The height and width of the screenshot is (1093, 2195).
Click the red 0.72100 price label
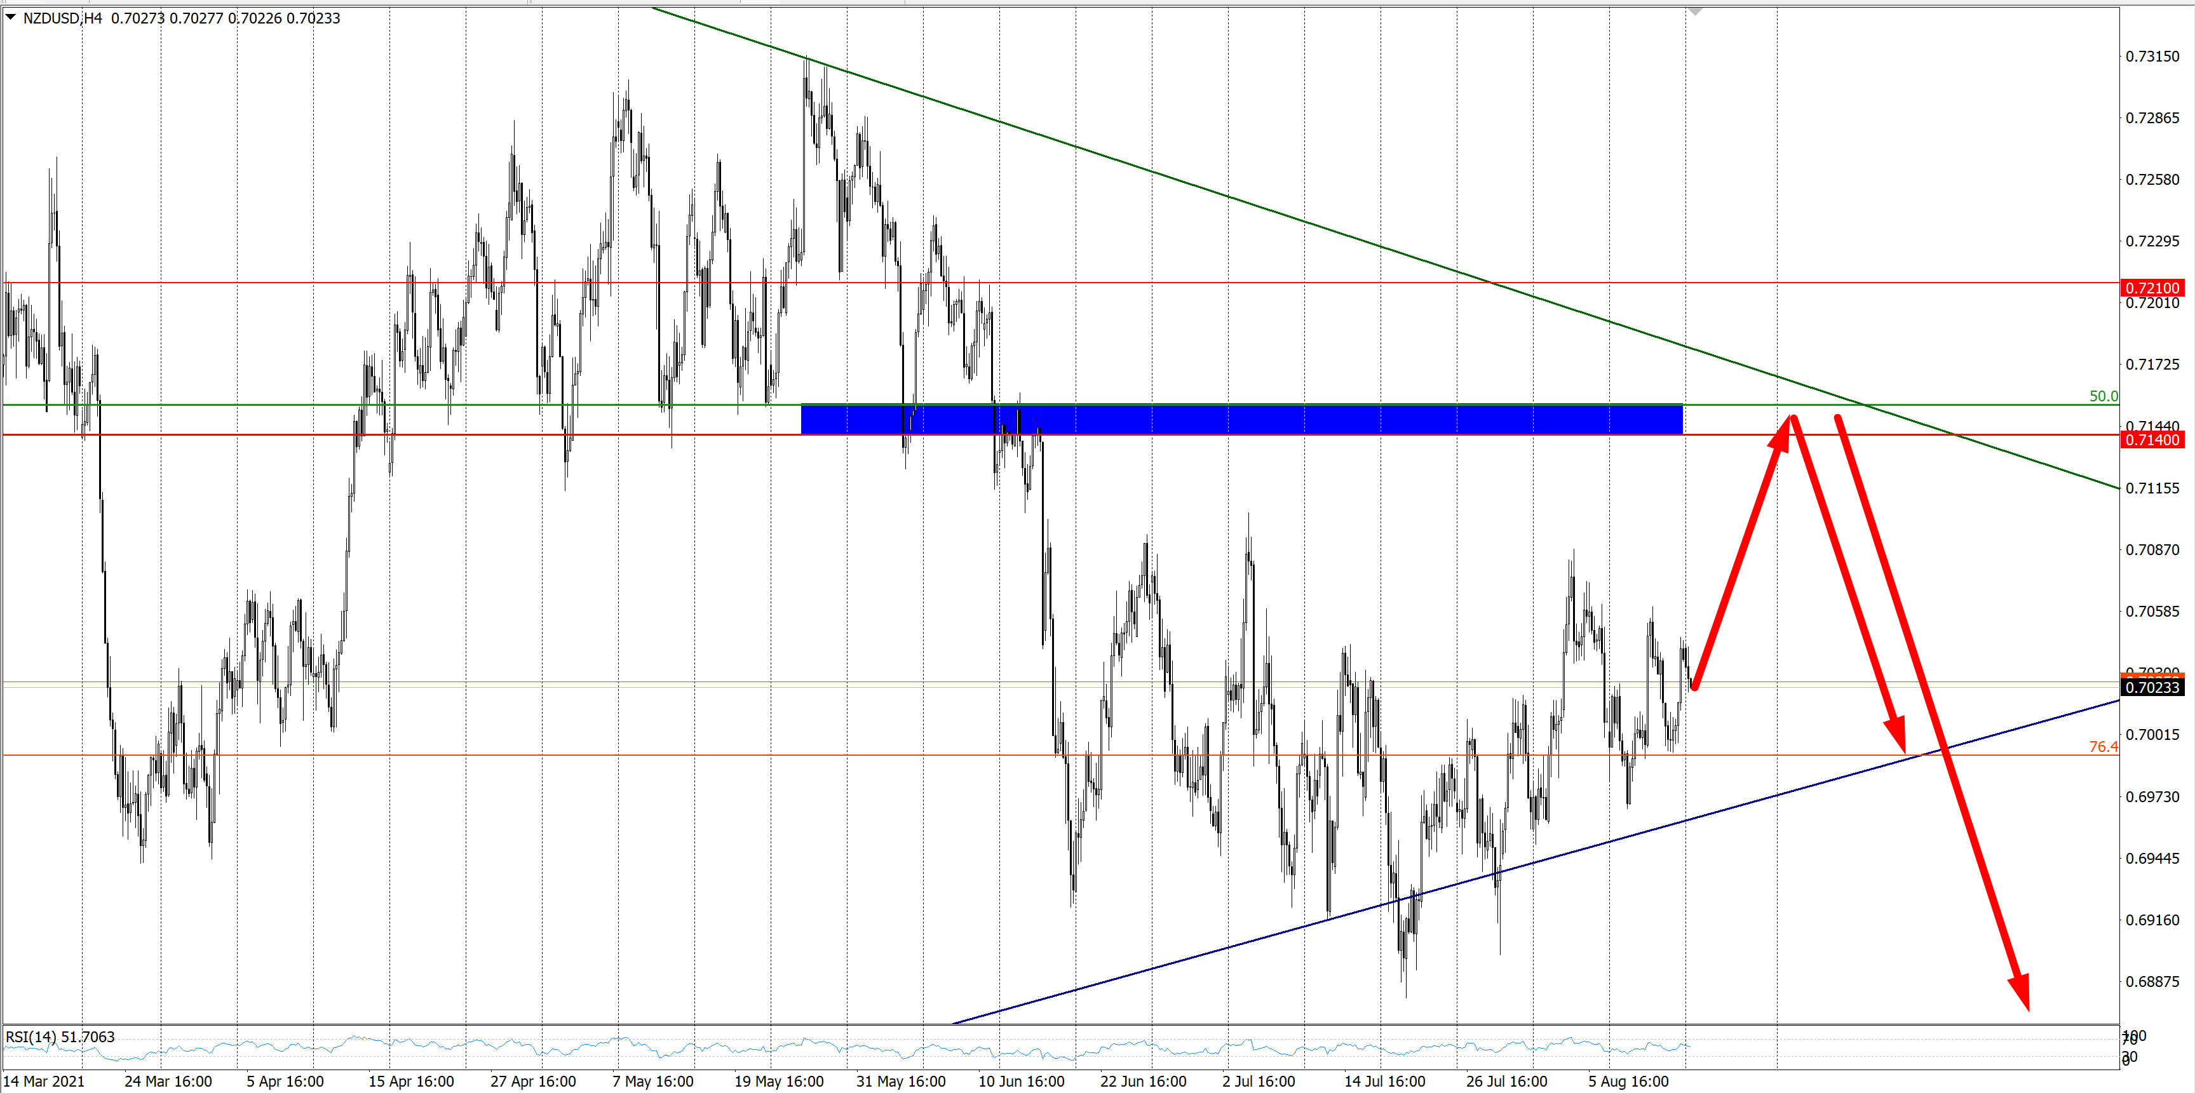tap(2152, 288)
